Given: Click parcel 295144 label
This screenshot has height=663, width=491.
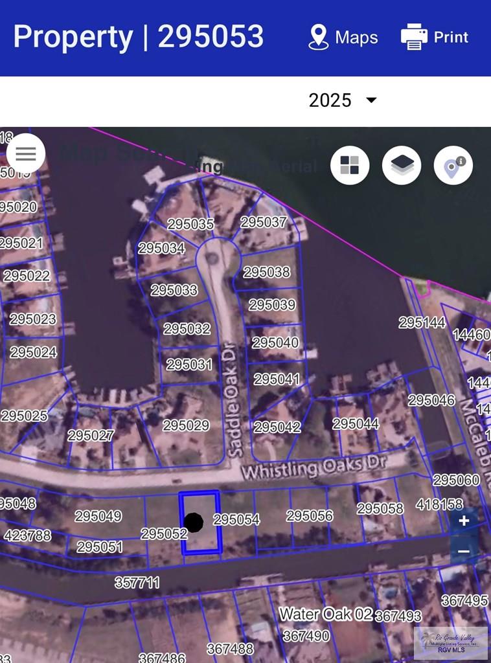Looking at the screenshot, I should click(422, 322).
